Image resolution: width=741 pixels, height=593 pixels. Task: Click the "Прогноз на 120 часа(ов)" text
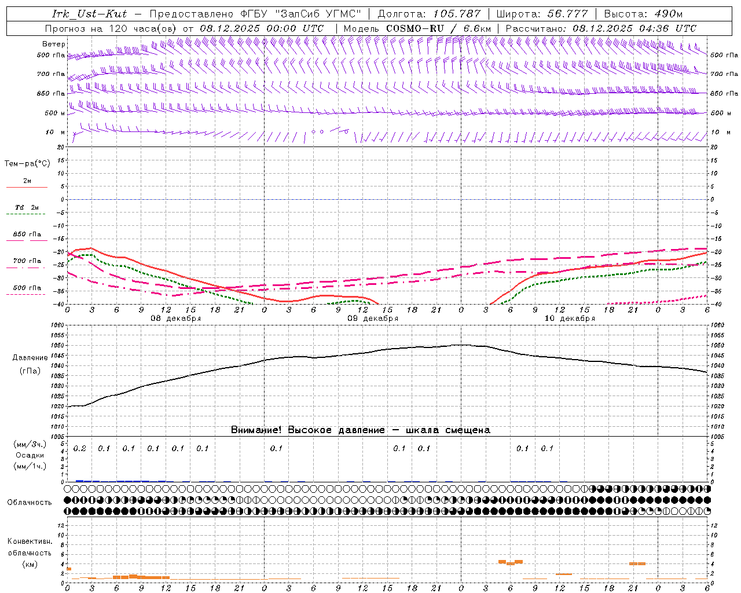tap(111, 28)
